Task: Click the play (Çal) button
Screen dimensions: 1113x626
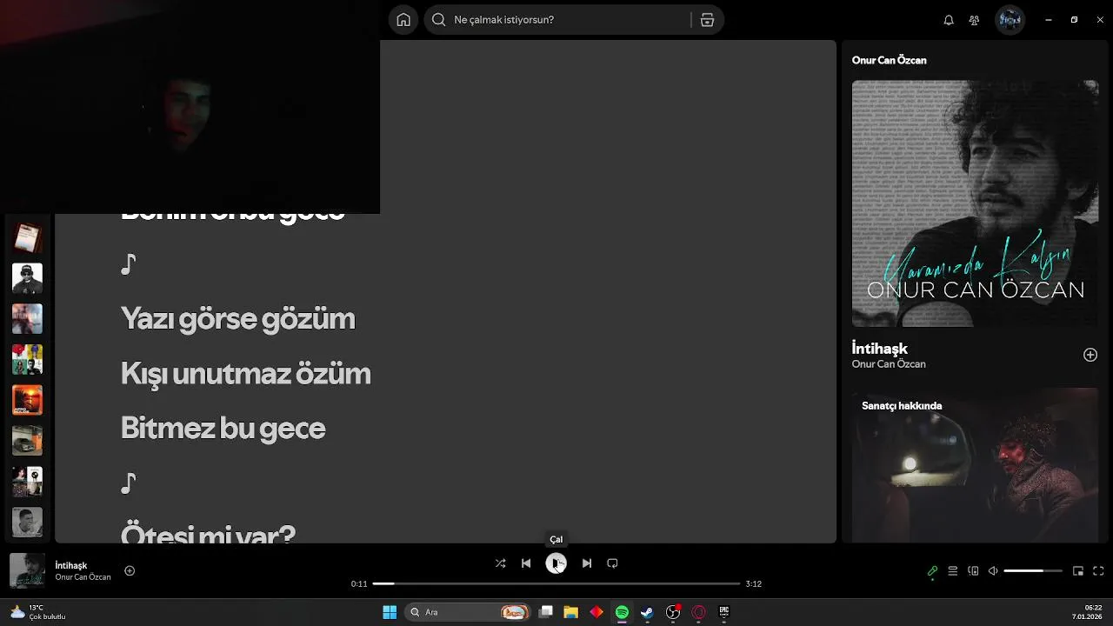Action: [556, 563]
